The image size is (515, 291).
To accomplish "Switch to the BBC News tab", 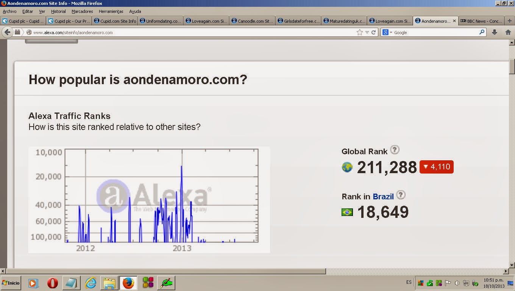I will point(481,21).
